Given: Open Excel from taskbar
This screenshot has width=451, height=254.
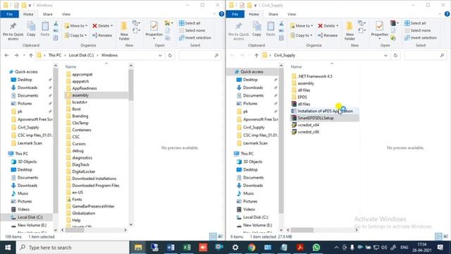Looking at the screenshot, I should coord(187,248).
